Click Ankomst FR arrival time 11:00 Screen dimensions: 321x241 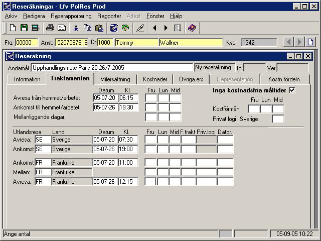(x=128, y=163)
